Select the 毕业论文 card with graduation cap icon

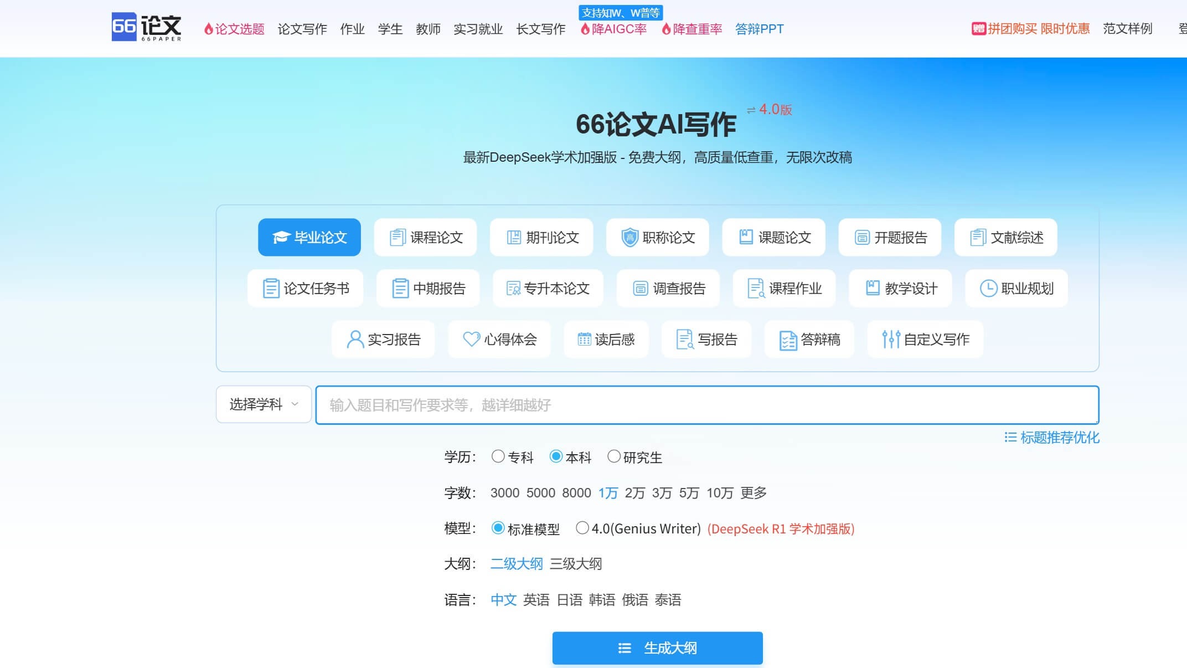tap(308, 237)
